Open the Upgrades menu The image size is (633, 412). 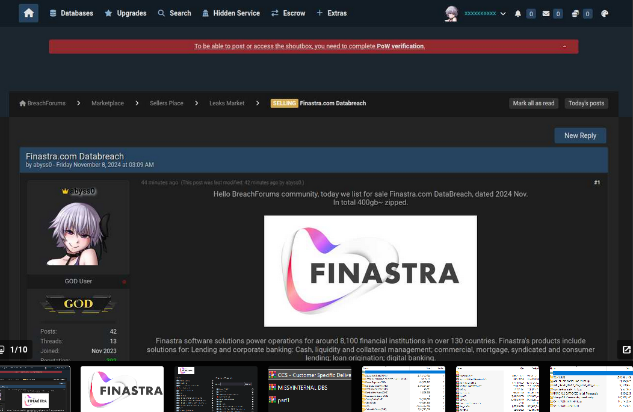click(x=125, y=13)
